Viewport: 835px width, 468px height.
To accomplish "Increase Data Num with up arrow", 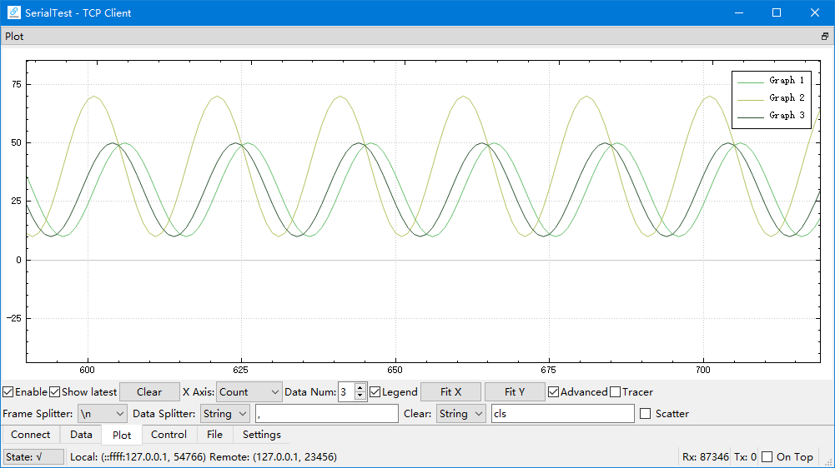I will point(360,388).
